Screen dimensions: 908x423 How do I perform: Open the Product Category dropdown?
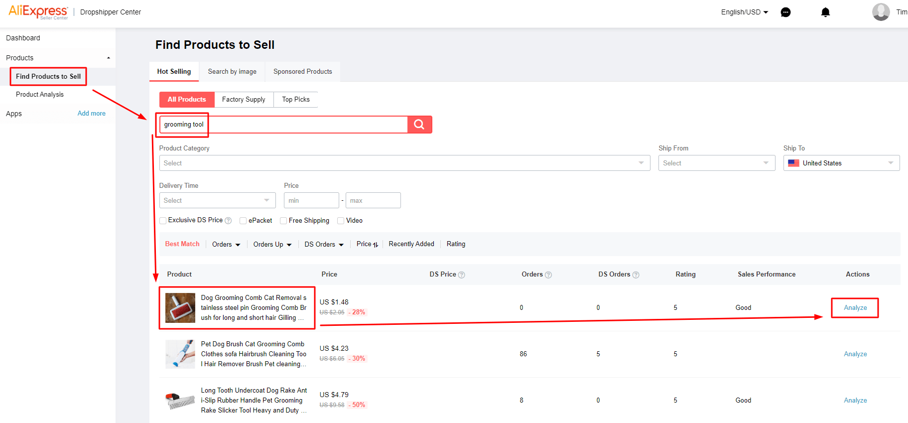pyautogui.click(x=404, y=163)
